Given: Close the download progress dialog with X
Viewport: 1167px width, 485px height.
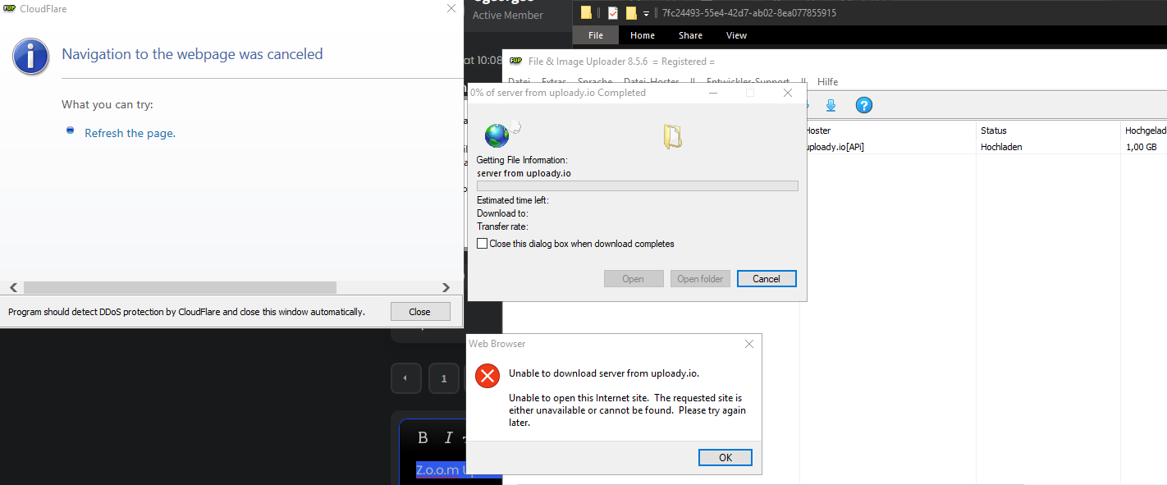Looking at the screenshot, I should tap(788, 93).
